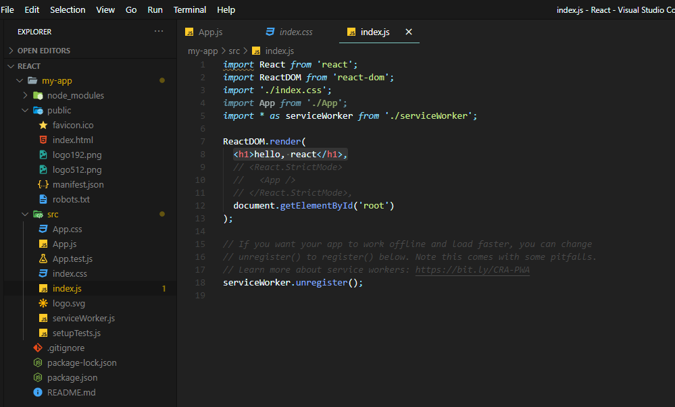
Task: Click the Explorer actions ellipsis icon
Action: click(x=159, y=31)
